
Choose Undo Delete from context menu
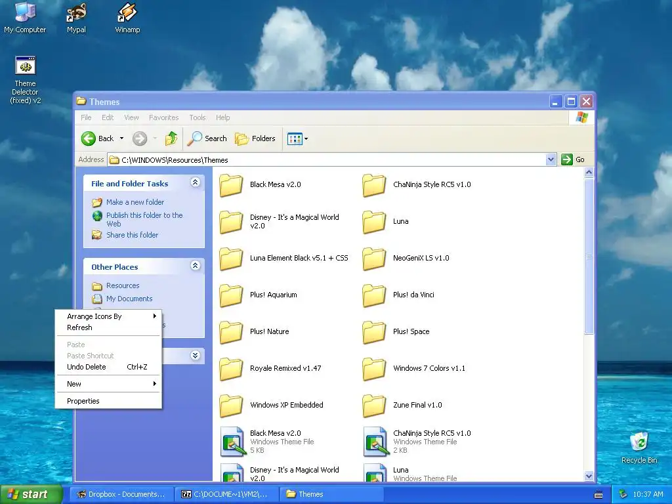108,367
